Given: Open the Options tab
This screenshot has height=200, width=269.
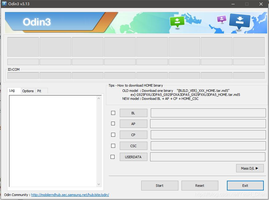Looking at the screenshot, I should tap(28, 91).
